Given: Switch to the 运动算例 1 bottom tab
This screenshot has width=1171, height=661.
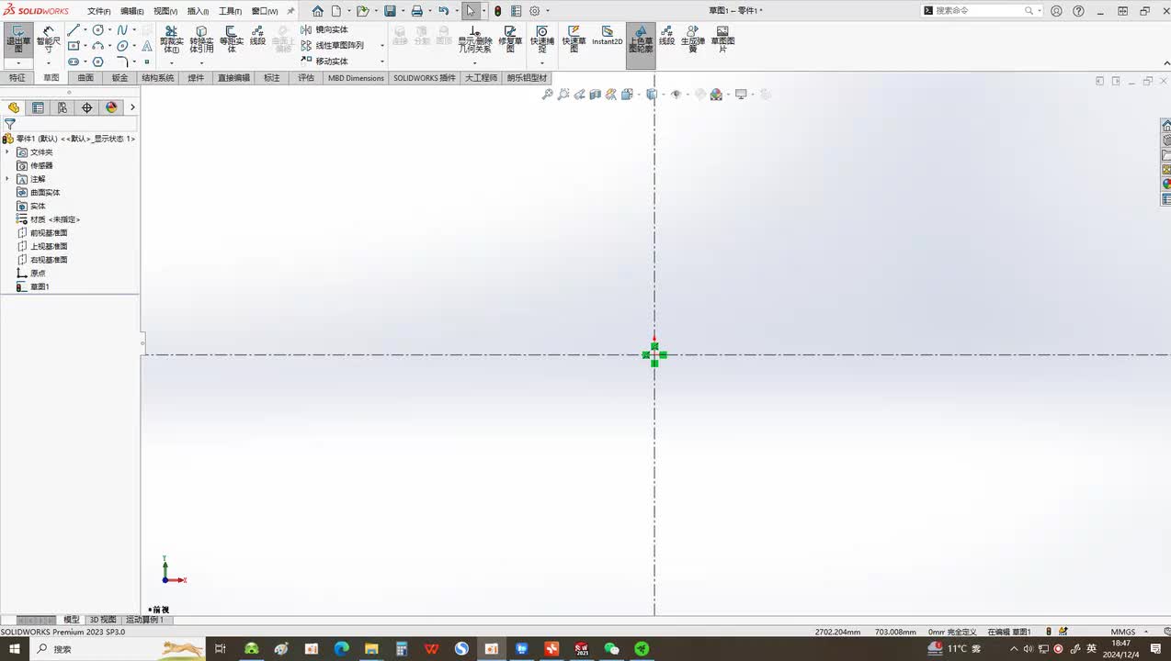Looking at the screenshot, I should click(x=145, y=620).
